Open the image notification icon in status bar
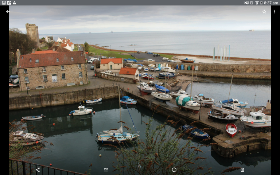Screen dimensions: 280x175 point(4,3)
